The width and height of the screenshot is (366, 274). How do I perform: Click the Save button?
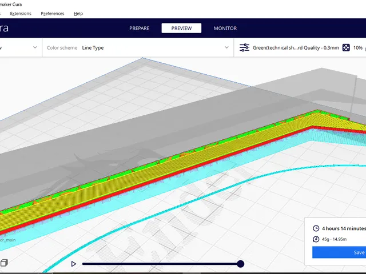339,252
